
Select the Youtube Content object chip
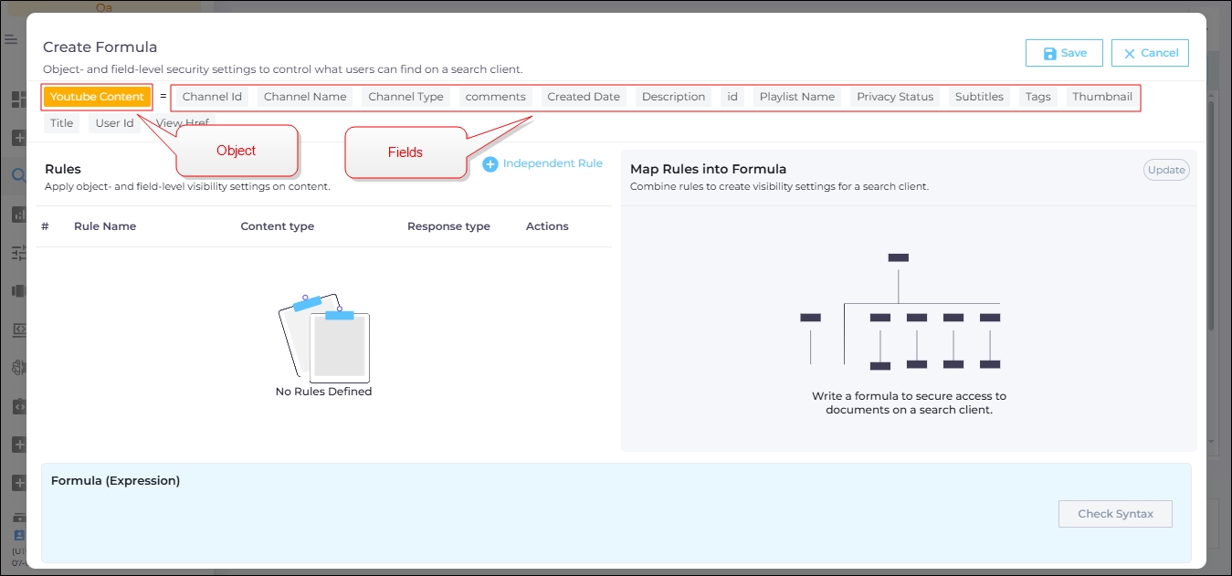97,97
